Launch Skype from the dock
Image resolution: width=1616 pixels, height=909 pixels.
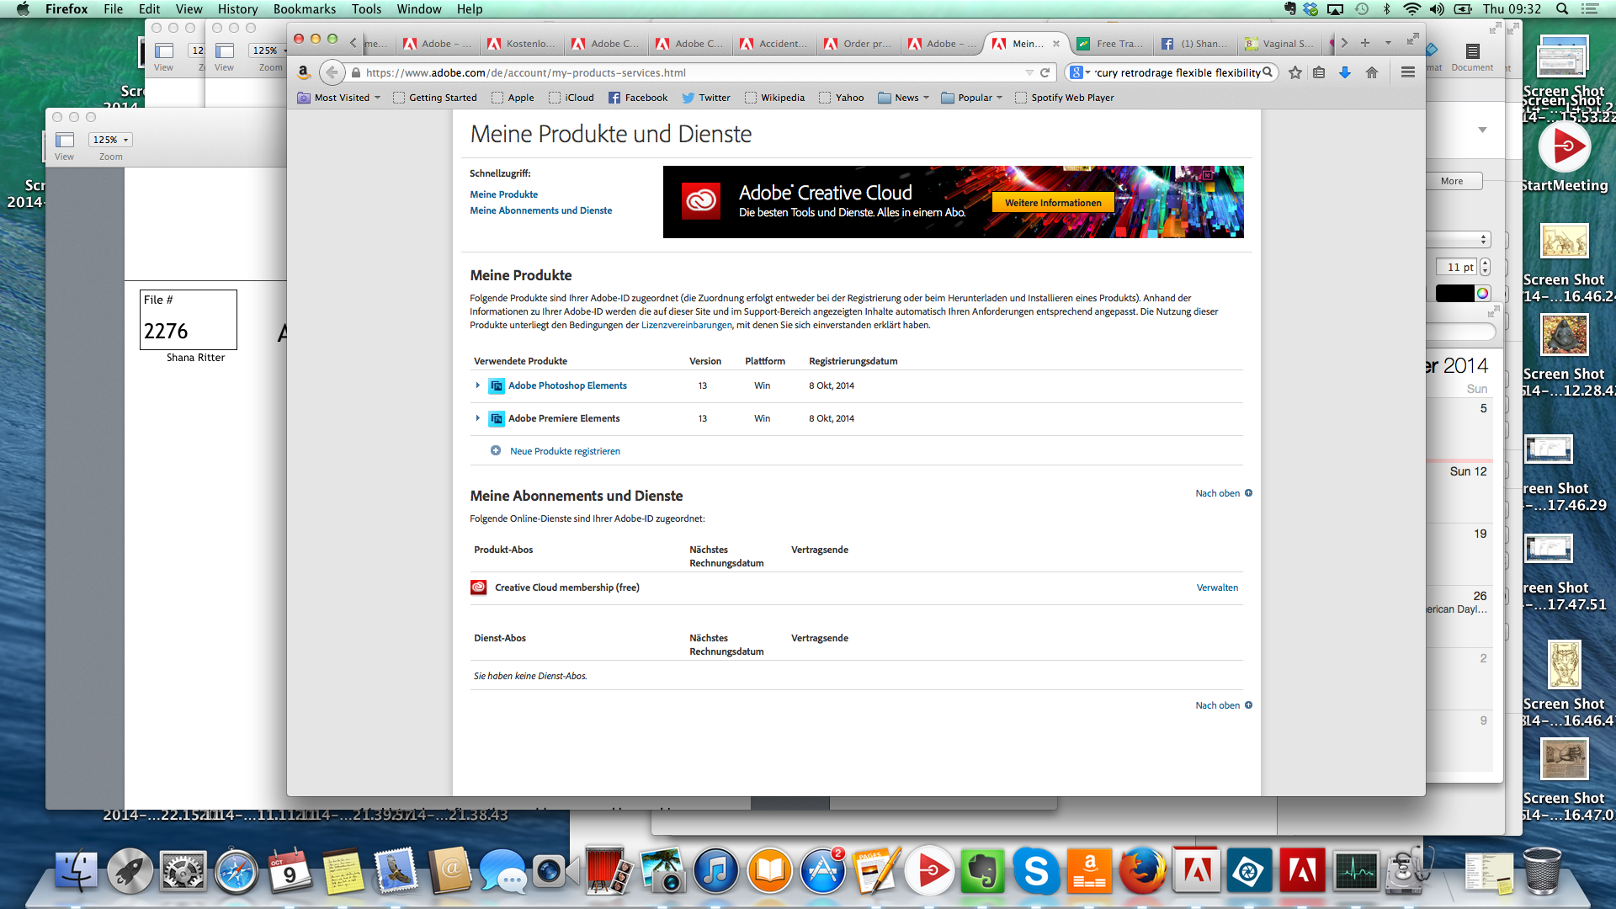(x=1036, y=871)
